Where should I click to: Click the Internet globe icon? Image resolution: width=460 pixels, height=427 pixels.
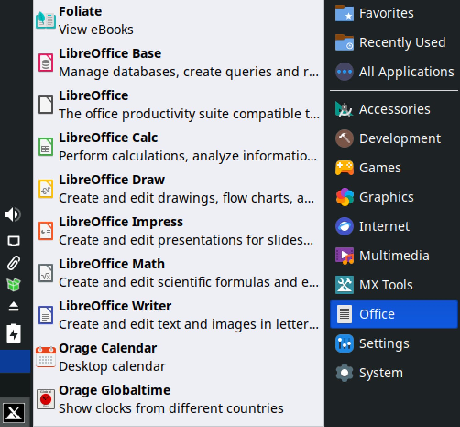344,226
